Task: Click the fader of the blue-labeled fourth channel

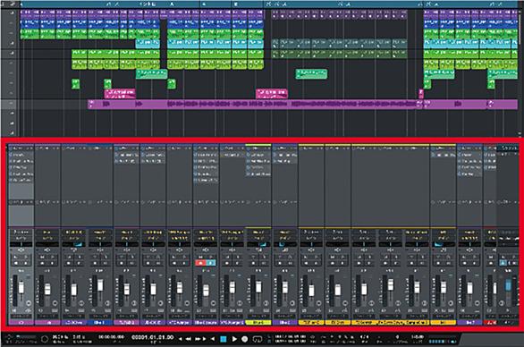Action: coord(100,284)
